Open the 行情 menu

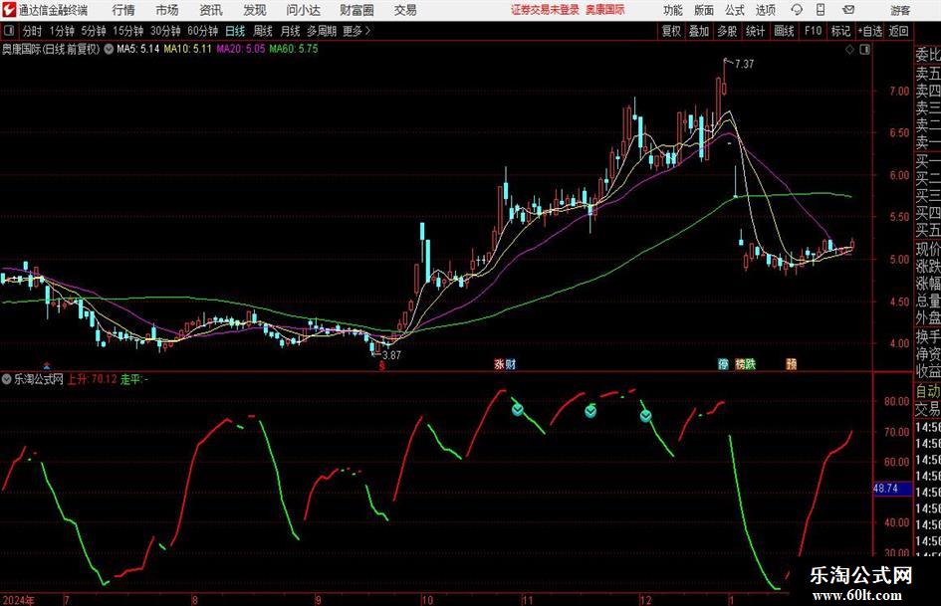click(123, 10)
